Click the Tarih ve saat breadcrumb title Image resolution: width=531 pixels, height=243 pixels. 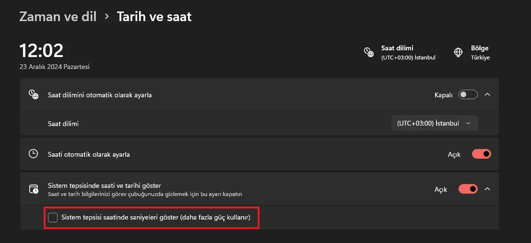coord(154,16)
